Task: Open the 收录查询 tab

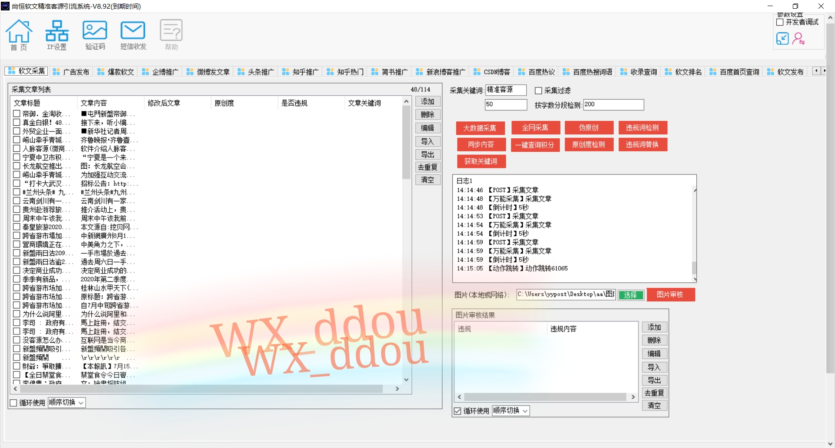Action: pos(638,72)
